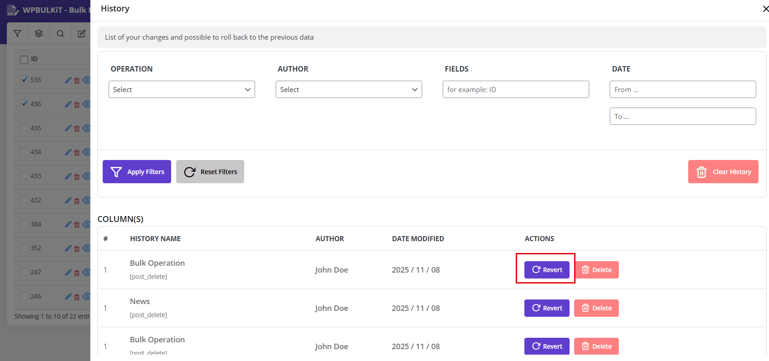The width and height of the screenshot is (769, 361).
Task: Open the bulk edit layers icon
Action: 39,33
